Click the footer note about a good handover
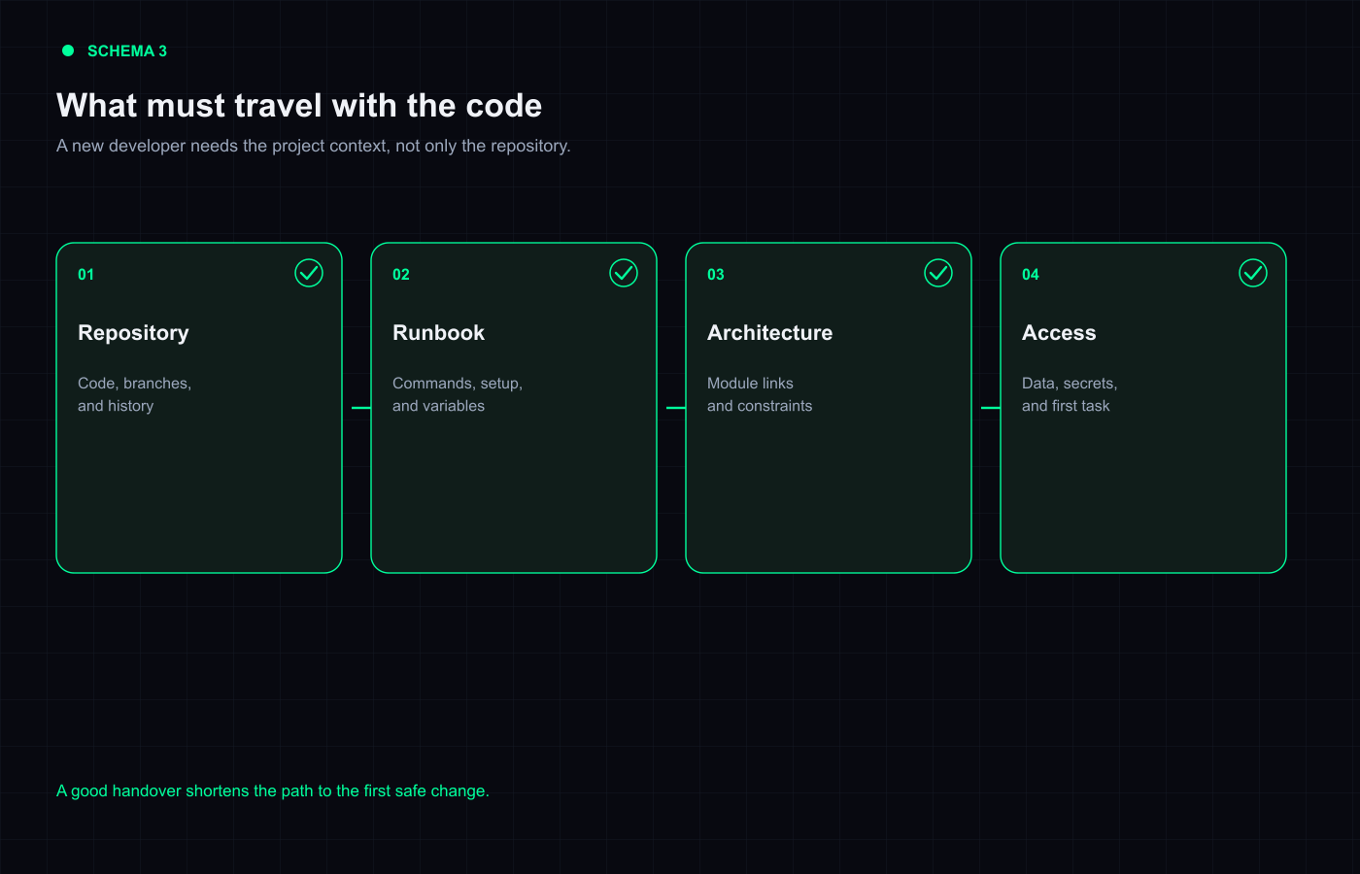Screen dimensions: 1360x874 coord(273,790)
